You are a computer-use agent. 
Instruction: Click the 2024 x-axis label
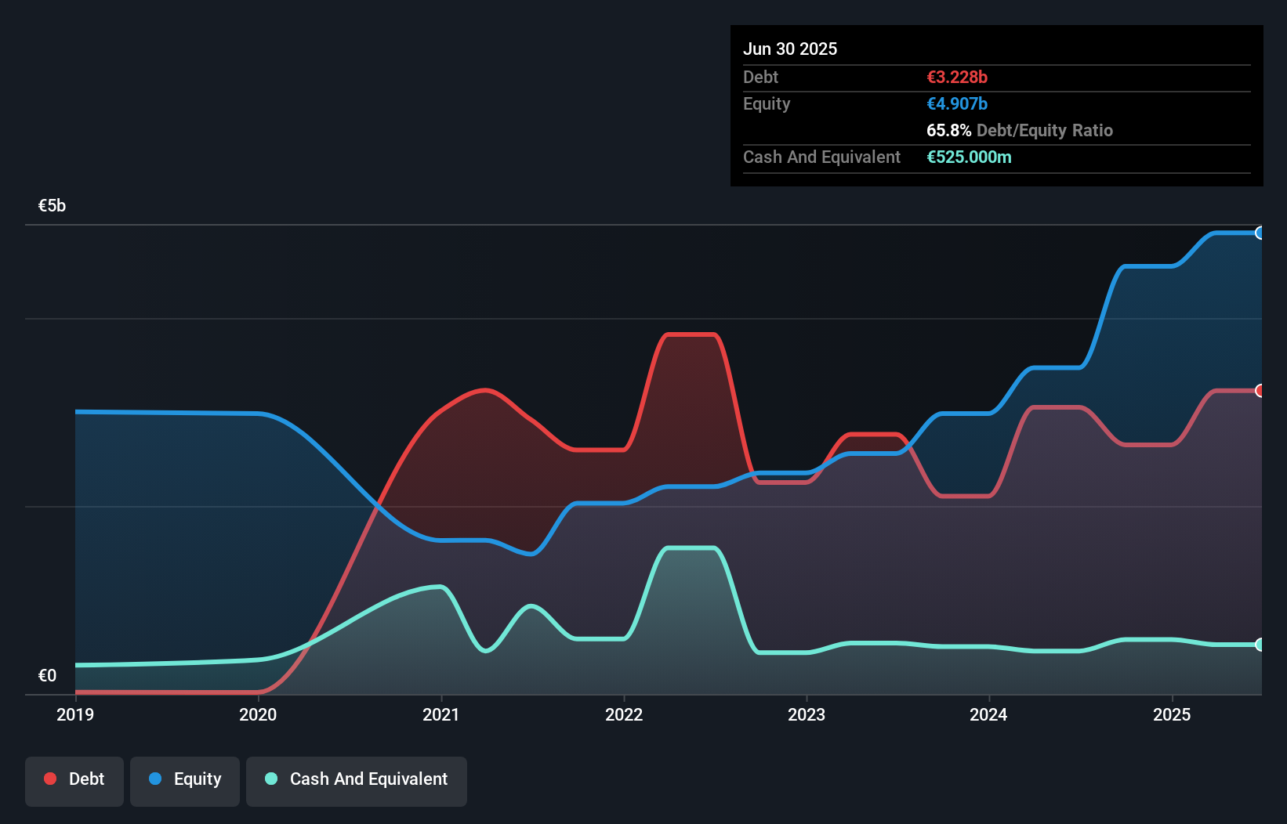coord(988,714)
